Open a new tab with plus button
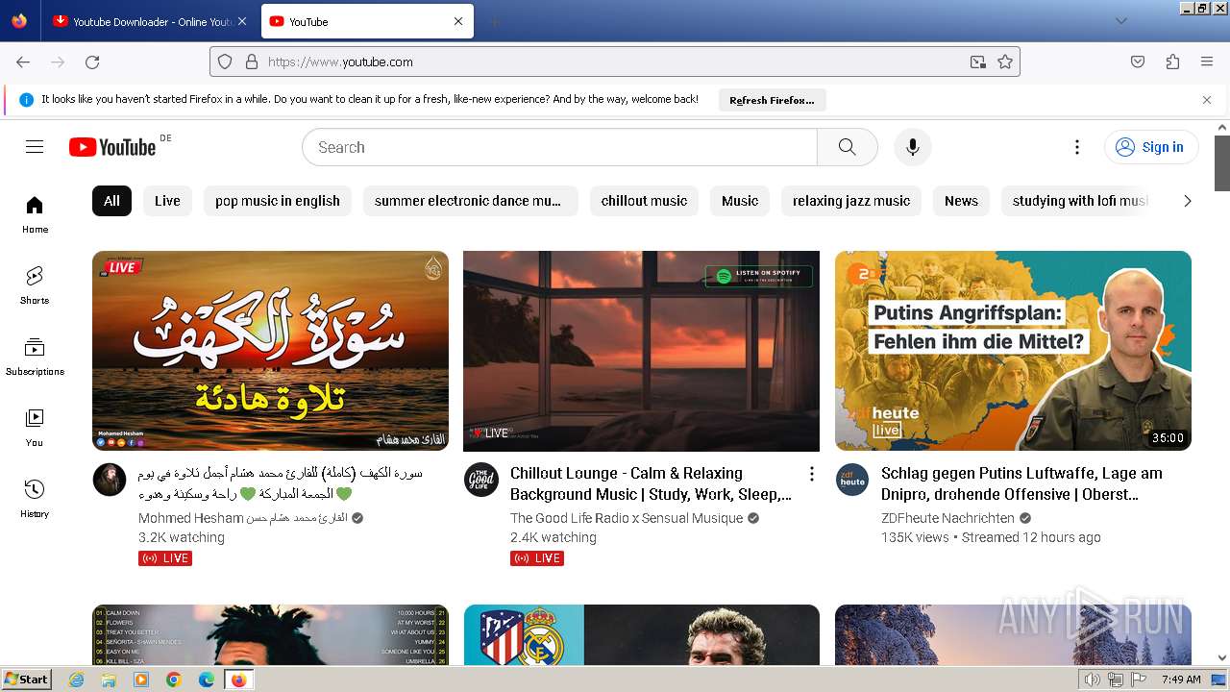1230x692 pixels. pos(494,21)
